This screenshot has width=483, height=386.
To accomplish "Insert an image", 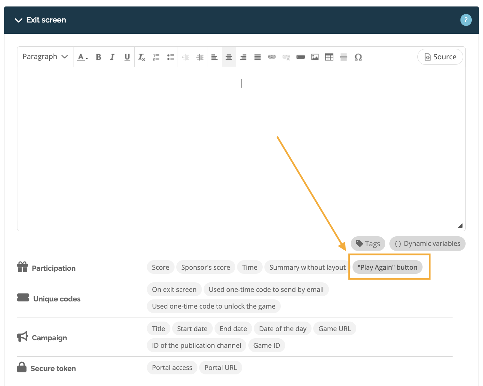I will [x=315, y=57].
